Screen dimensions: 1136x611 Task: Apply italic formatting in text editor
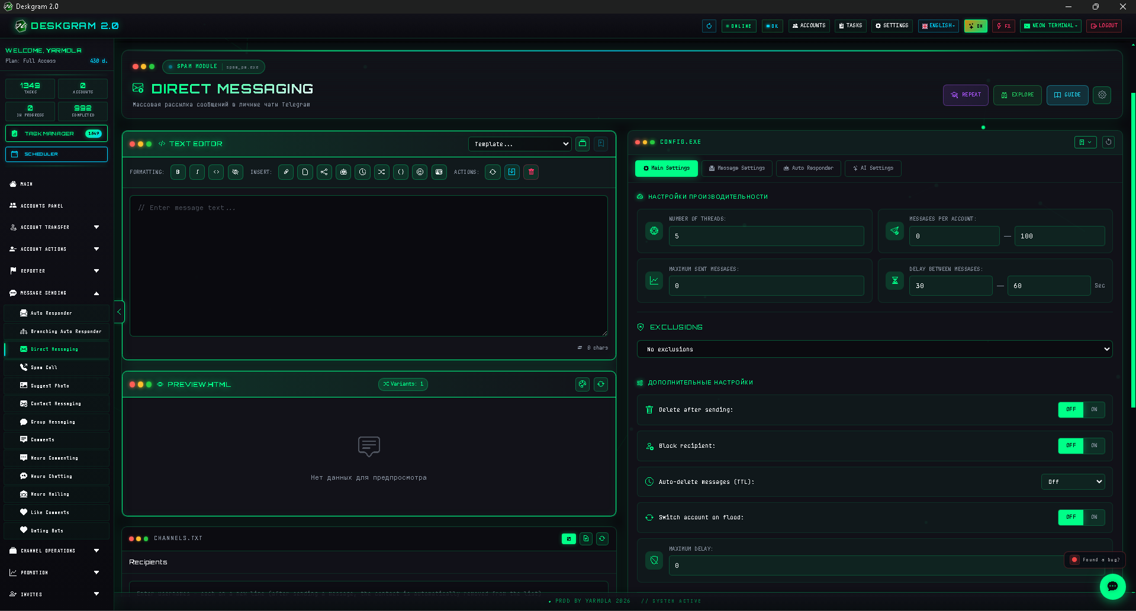197,172
